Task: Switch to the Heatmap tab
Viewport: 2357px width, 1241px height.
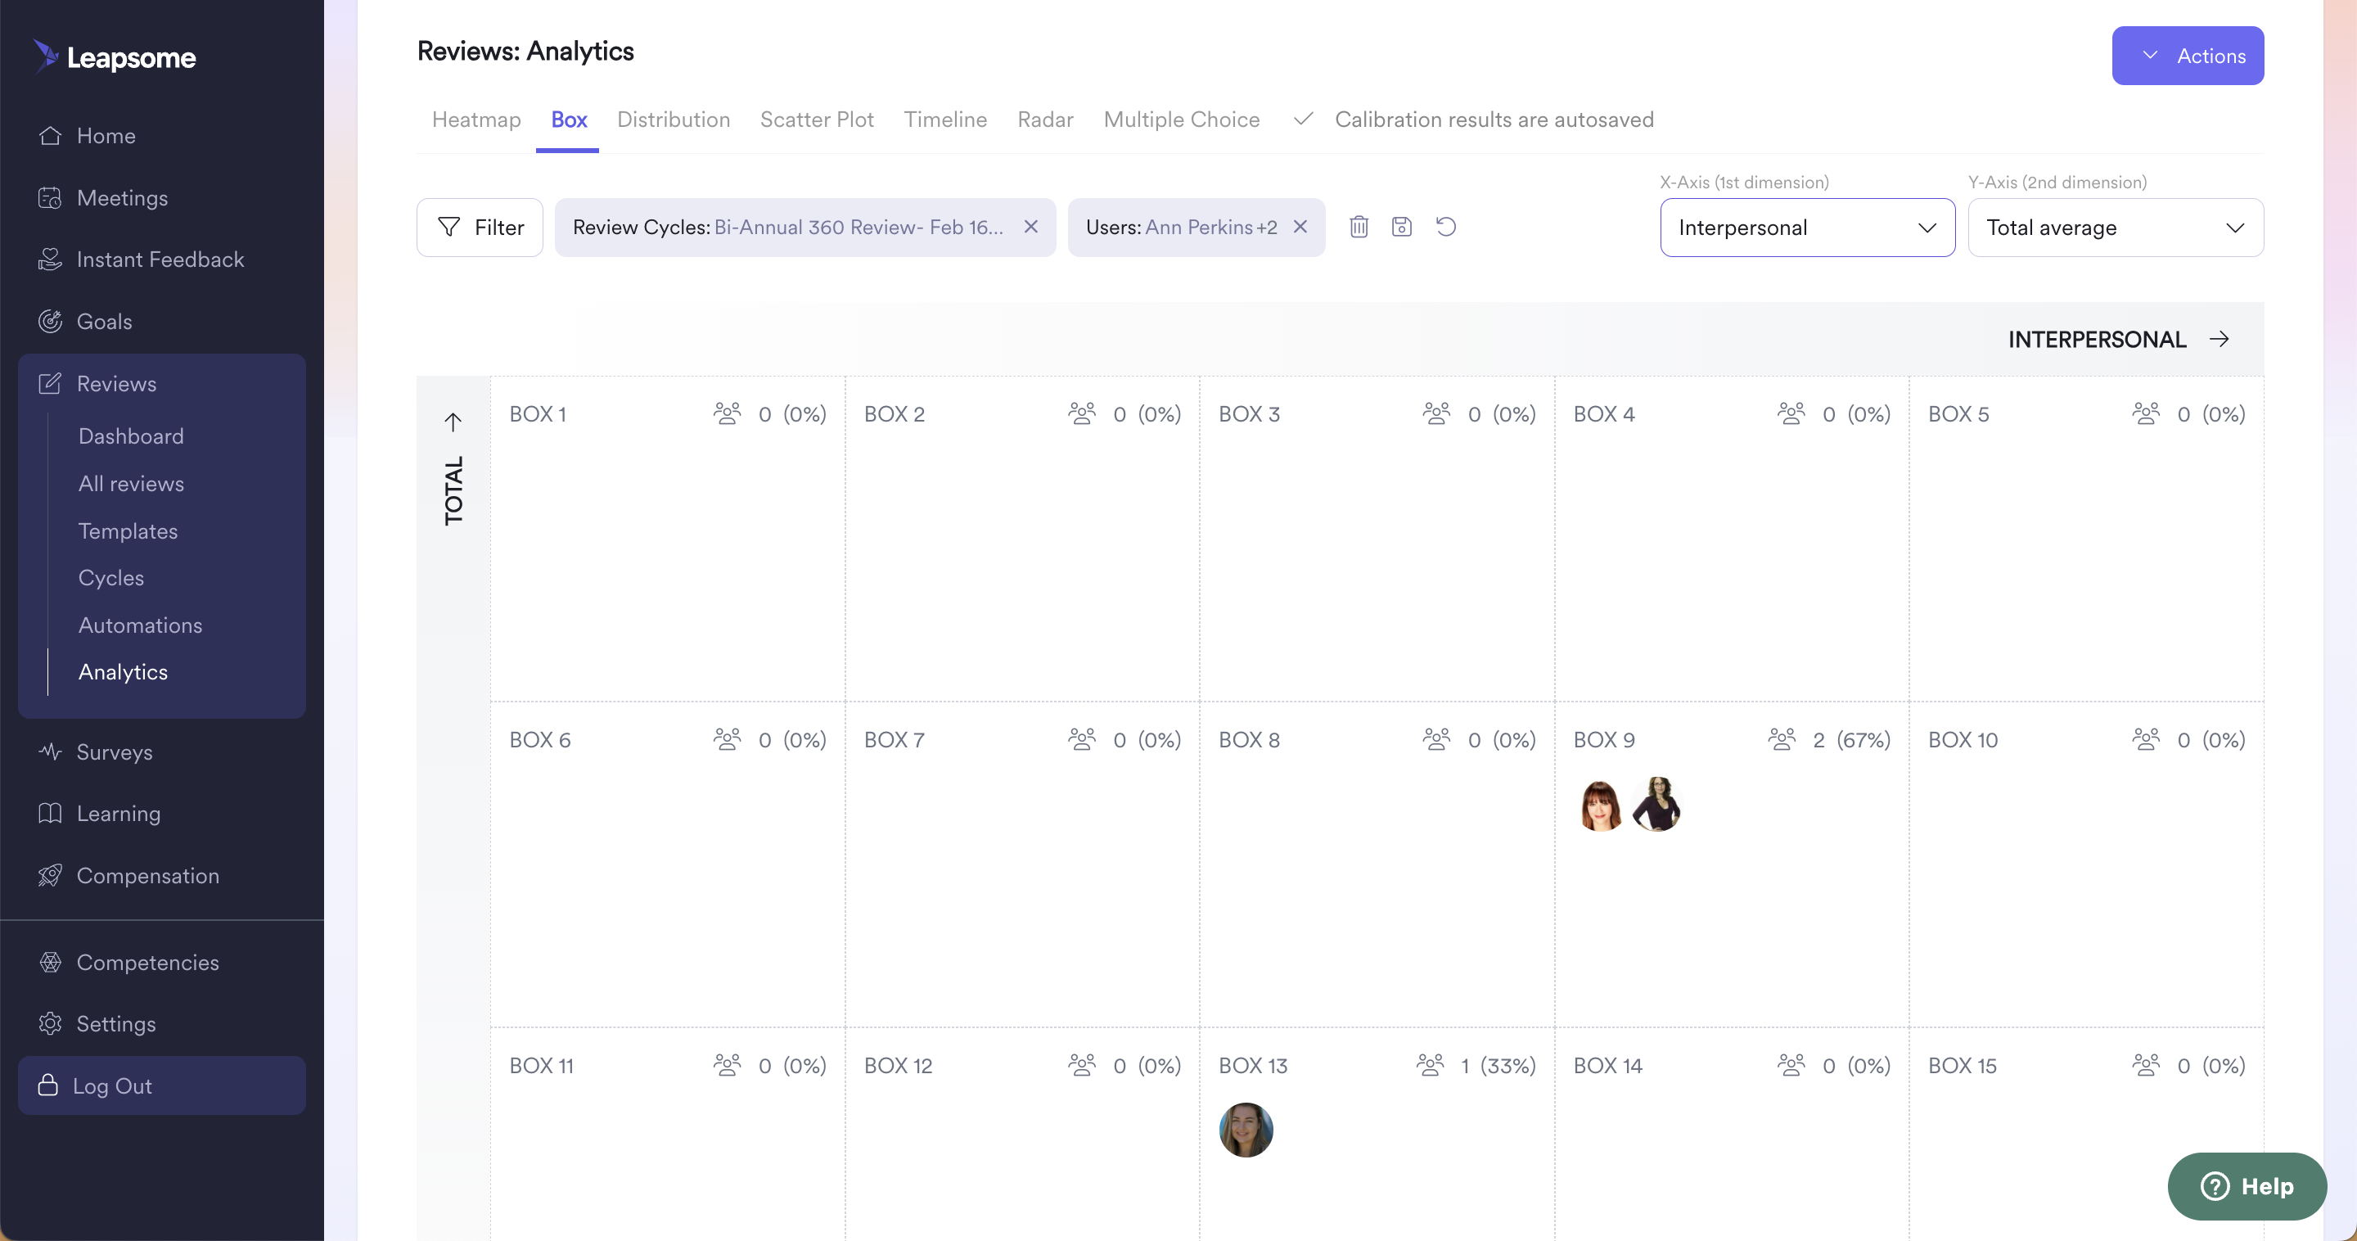Action: [x=475, y=119]
